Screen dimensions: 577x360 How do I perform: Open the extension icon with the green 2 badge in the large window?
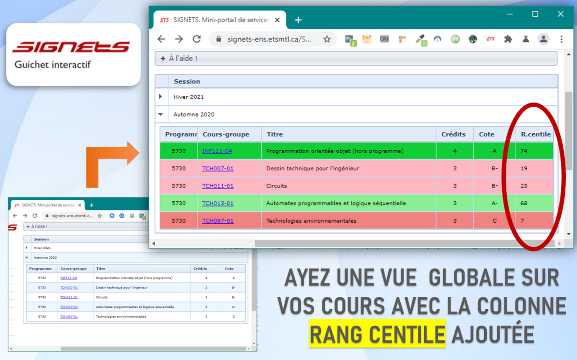[x=350, y=40]
